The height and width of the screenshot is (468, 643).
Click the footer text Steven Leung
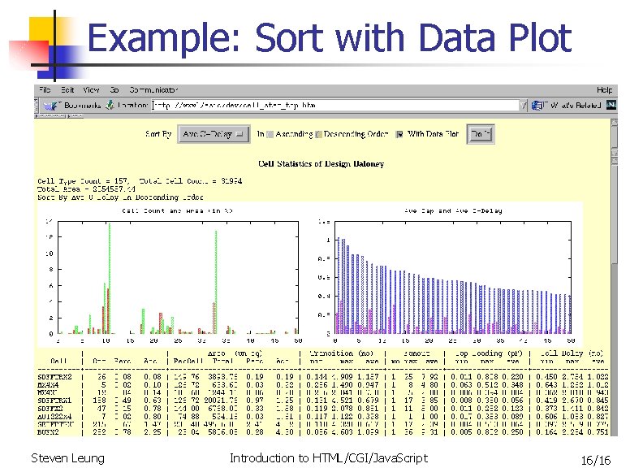pyautogui.click(x=67, y=458)
